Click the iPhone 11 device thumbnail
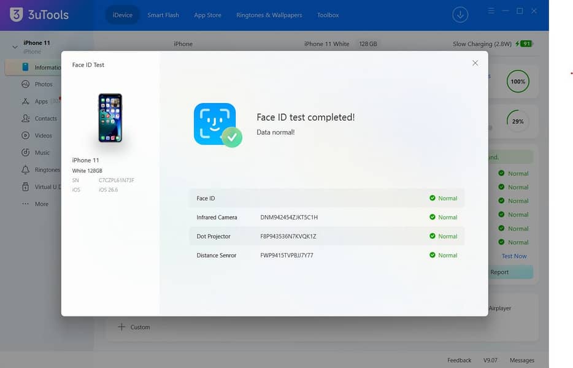Screen dimensions: 573x368 click(110, 118)
